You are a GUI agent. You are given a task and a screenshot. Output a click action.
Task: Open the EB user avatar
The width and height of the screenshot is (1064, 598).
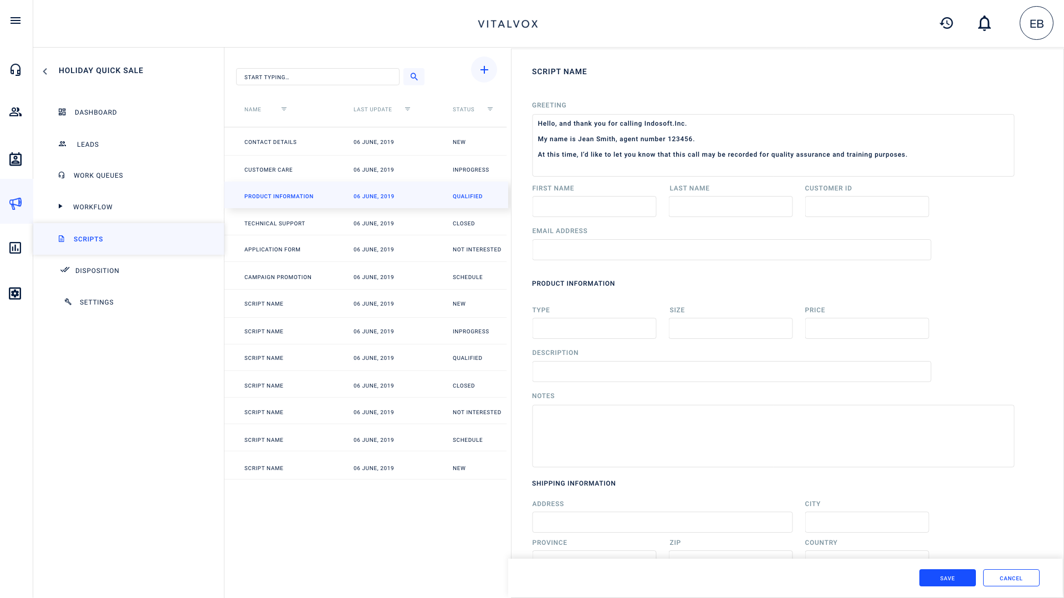pyautogui.click(x=1036, y=23)
